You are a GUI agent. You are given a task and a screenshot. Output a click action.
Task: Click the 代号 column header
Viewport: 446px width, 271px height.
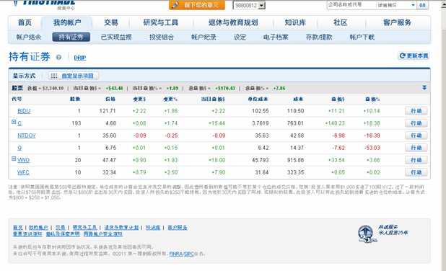pos(17,99)
